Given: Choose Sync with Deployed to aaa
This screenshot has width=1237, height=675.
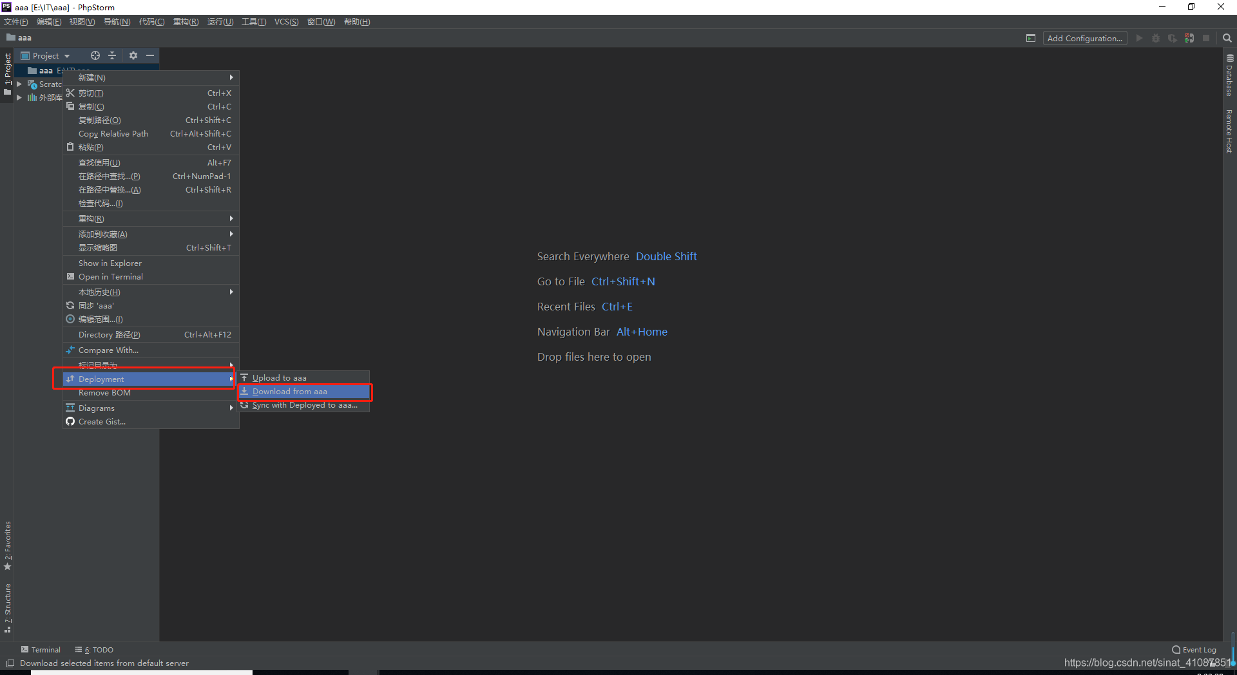Looking at the screenshot, I should tap(304, 405).
